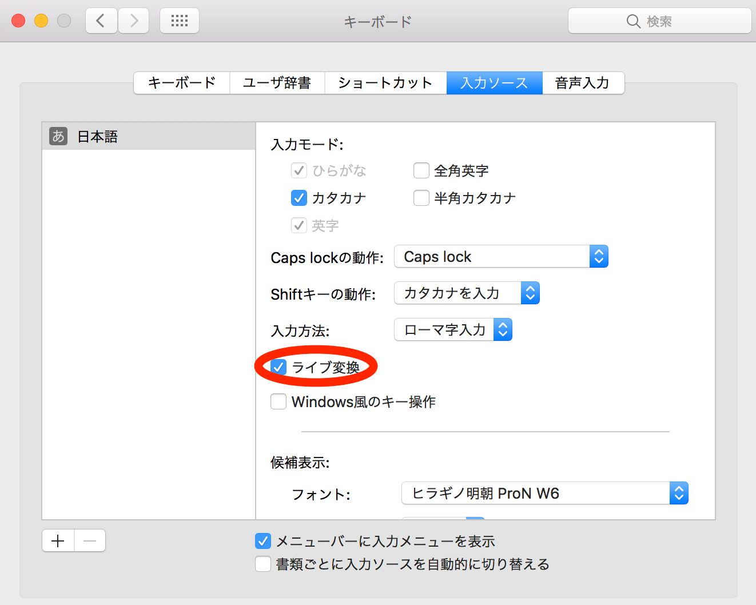756x605 pixels.
Task: Add an input source with plus button
Action: 58,541
